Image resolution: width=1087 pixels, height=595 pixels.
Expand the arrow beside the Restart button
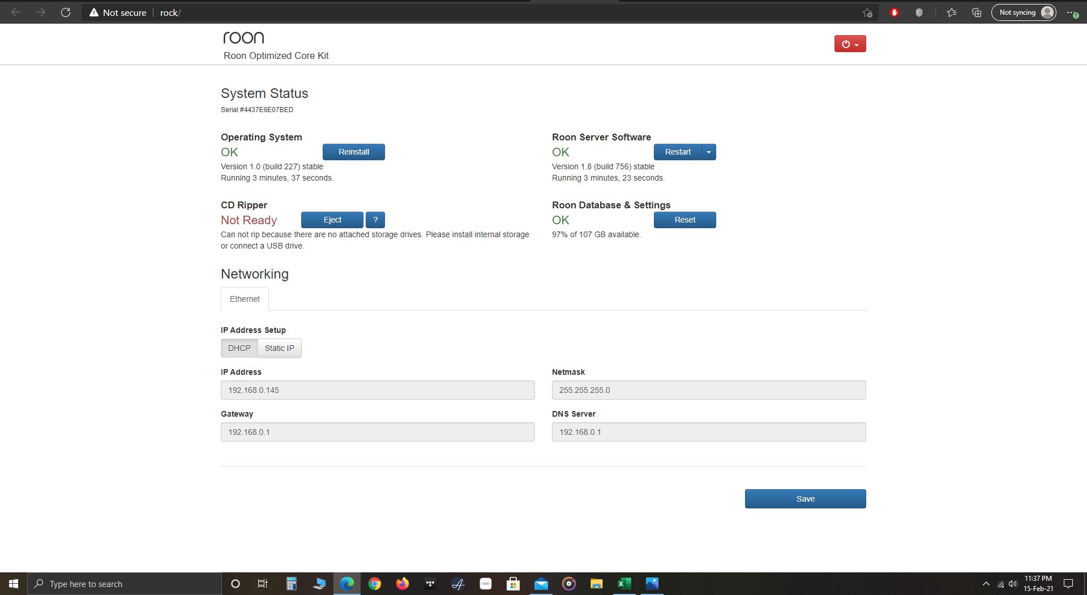pyautogui.click(x=709, y=152)
